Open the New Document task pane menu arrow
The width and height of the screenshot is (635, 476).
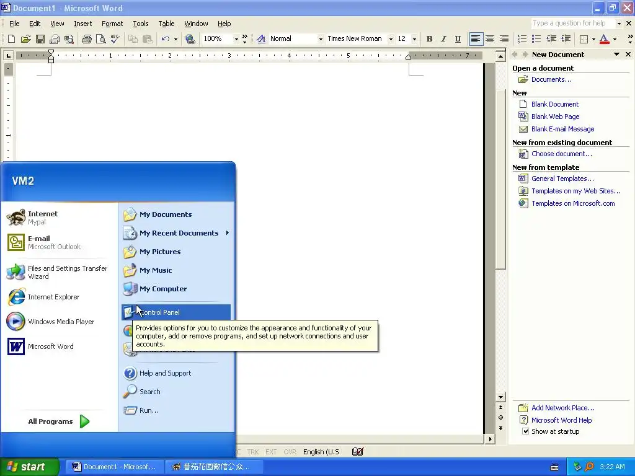(616, 55)
